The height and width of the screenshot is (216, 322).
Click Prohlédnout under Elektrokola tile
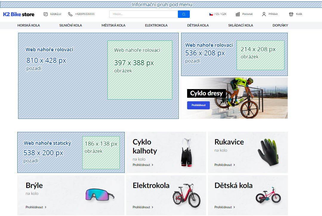[141, 207]
